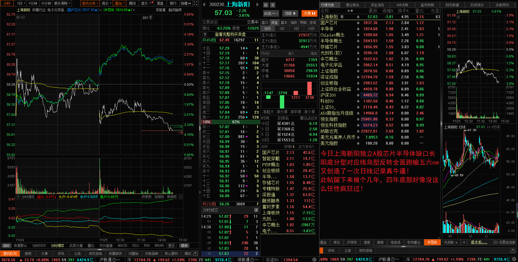Click the question mark beside 查看完整档买卖盘
This screenshot has height=262, width=518.
(205, 34)
